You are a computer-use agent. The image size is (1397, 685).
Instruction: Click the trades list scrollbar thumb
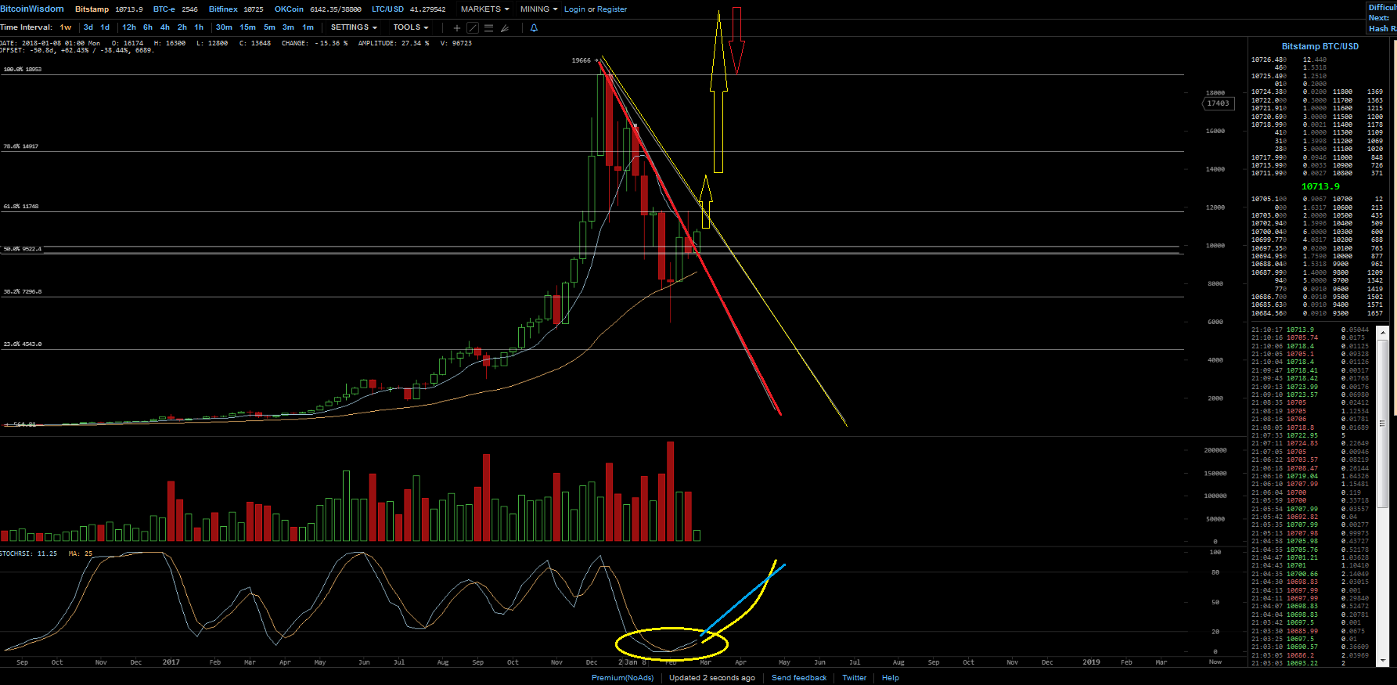(1383, 423)
